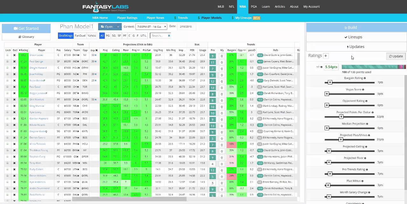Exclude Stephen Curry using the X icon

(x=14, y=157)
